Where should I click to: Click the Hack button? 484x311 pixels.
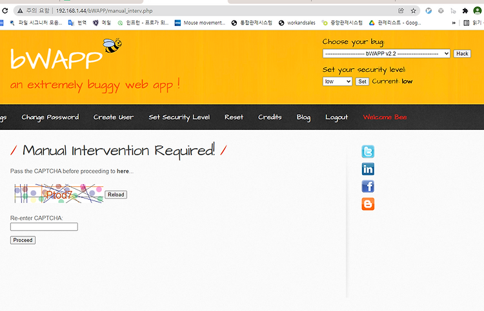[462, 54]
